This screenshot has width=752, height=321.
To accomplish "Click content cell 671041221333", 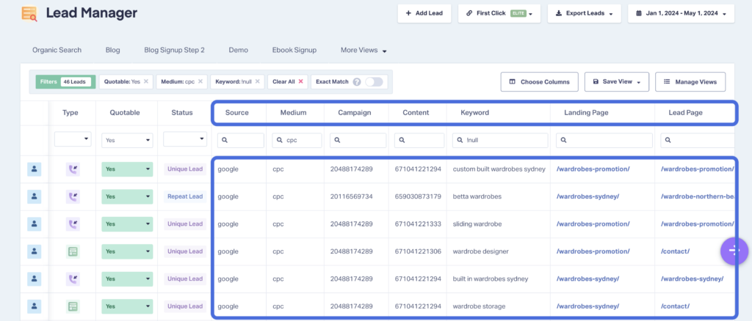I will [x=418, y=224].
